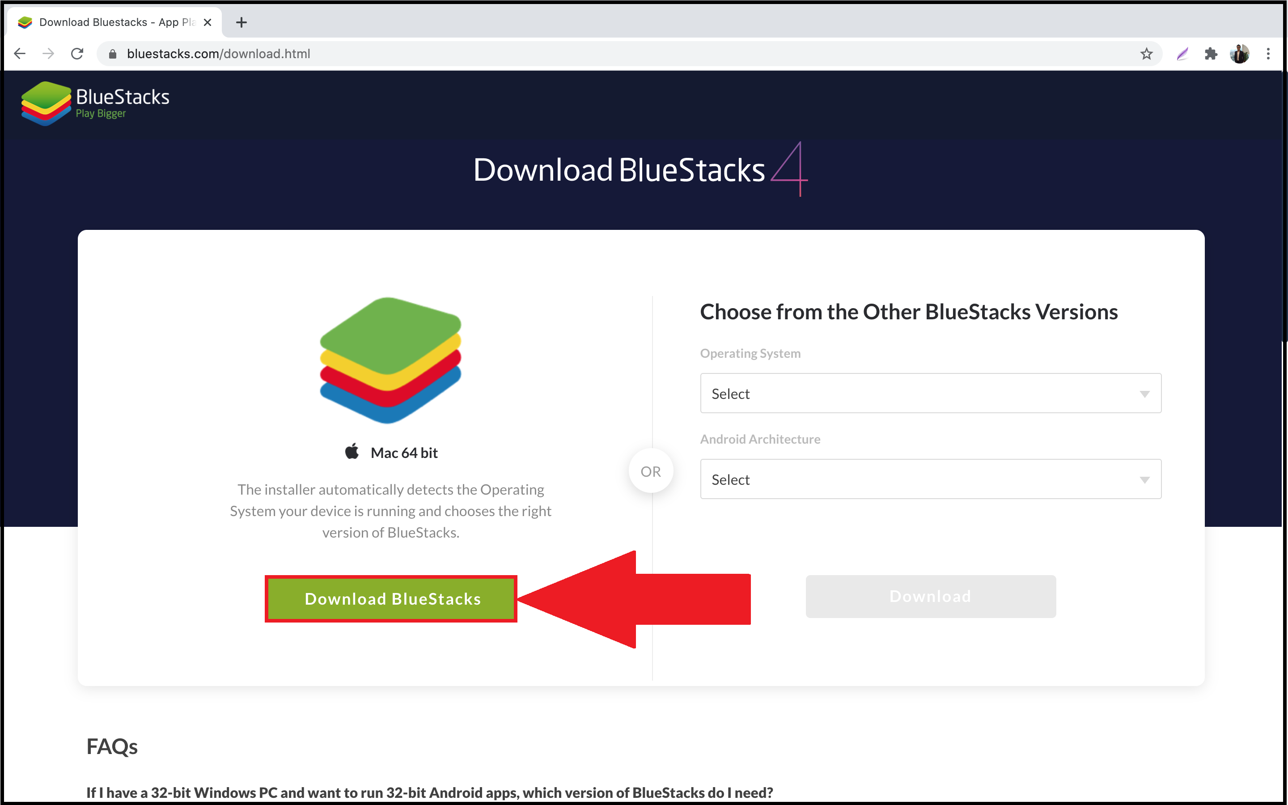The image size is (1288, 805).
Task: Click the OR circular divider element
Action: pos(649,471)
